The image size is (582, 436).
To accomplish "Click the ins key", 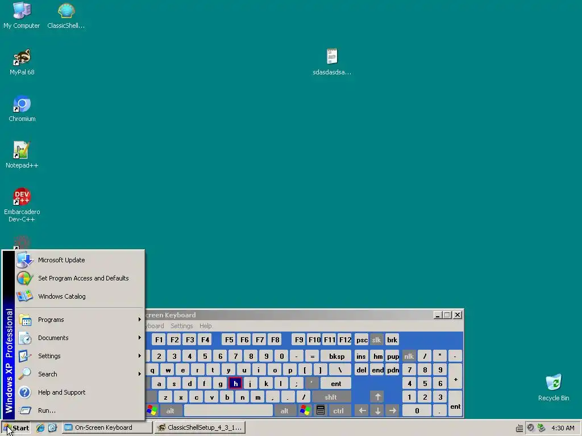I will (x=361, y=357).
